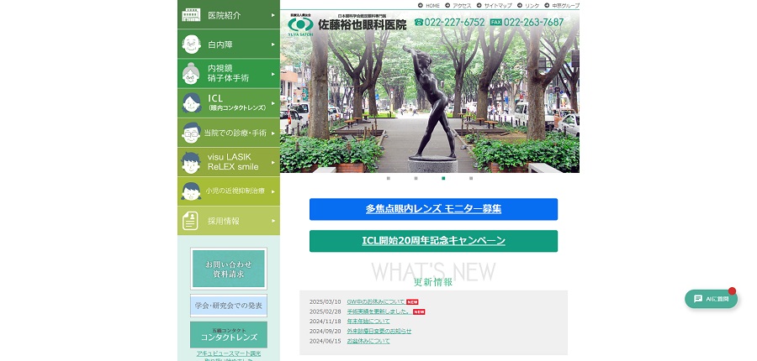Click the arrow icon beside アクセス
The height and width of the screenshot is (361, 757).
pyautogui.click(x=447, y=5)
